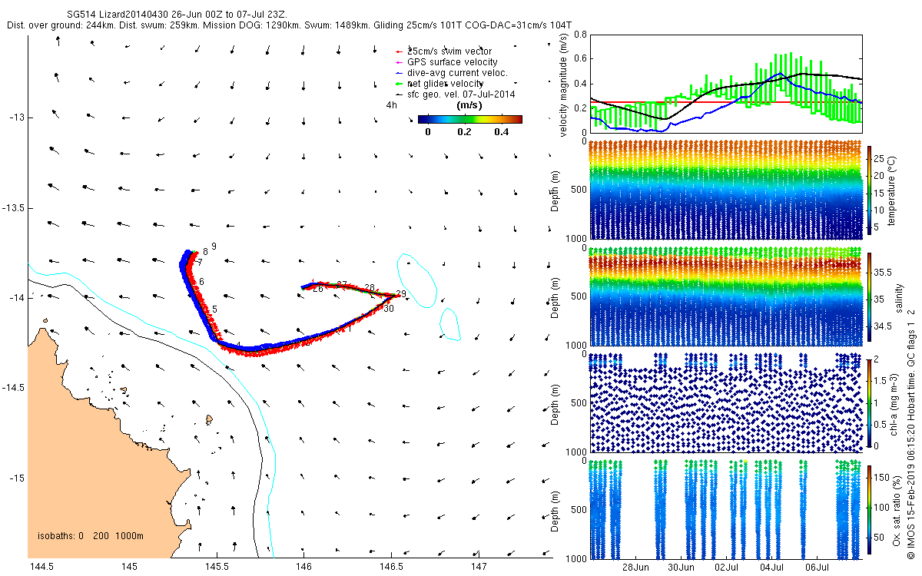This screenshot has width=922, height=576.
Task: Click longitude tick label '147'
Action: coord(479,567)
